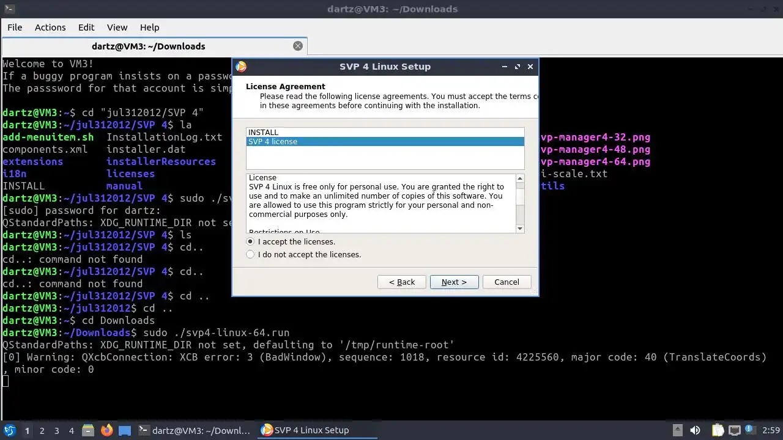Open the update notification tray icon
The height and width of the screenshot is (440, 783).
(x=751, y=430)
